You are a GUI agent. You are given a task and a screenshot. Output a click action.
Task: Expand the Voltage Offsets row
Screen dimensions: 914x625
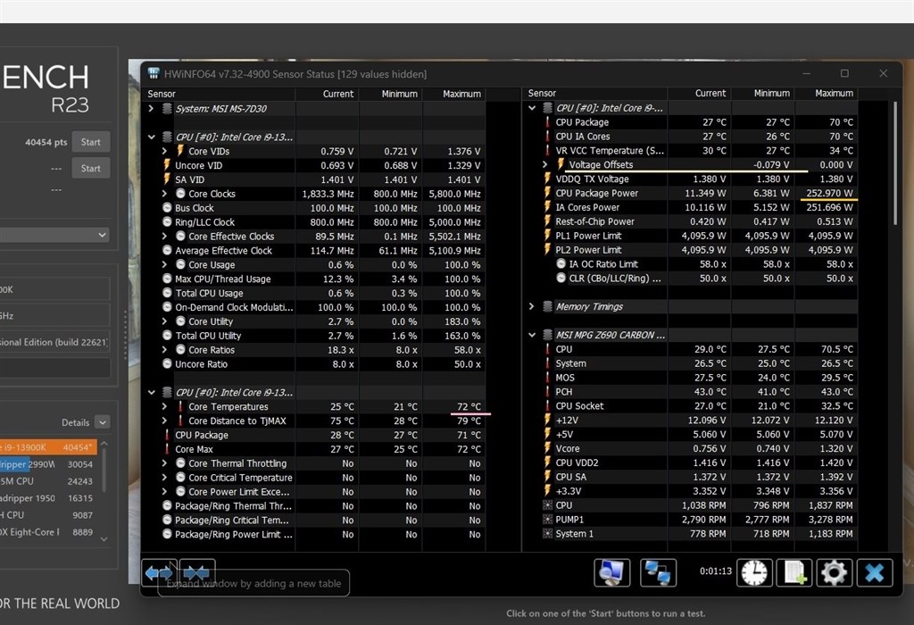pyautogui.click(x=545, y=164)
